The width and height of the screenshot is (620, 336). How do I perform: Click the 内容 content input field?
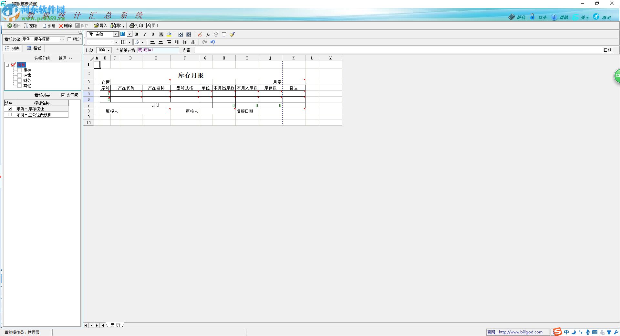[x=398, y=50]
